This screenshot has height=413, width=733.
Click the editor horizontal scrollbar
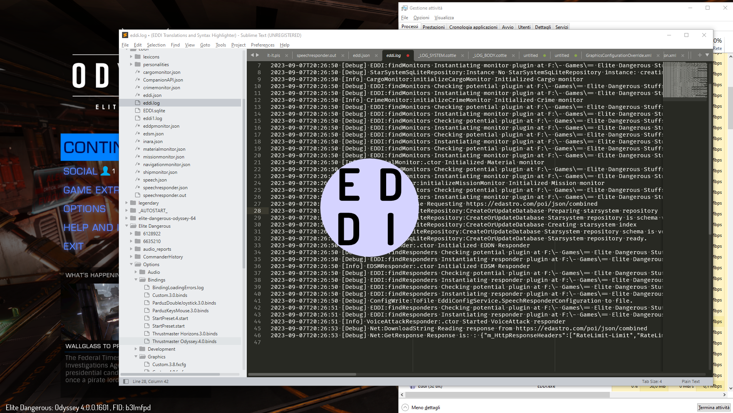[x=302, y=374]
